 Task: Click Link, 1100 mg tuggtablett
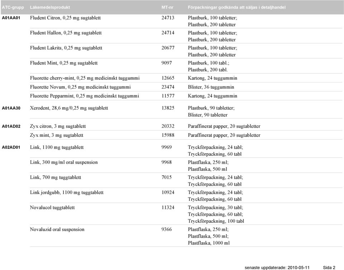[x=57, y=147]
